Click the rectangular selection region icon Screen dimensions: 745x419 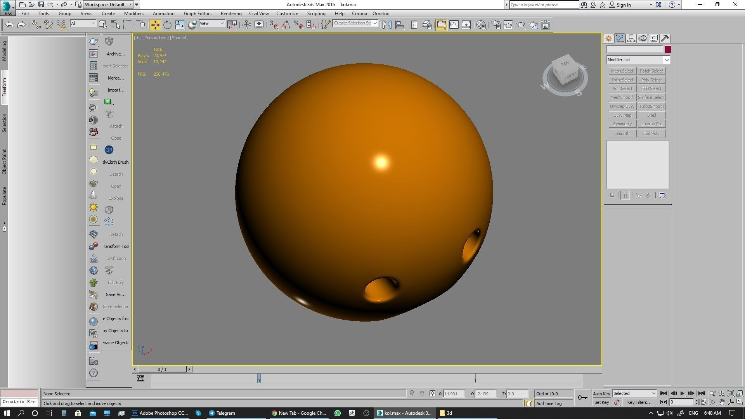coord(128,25)
